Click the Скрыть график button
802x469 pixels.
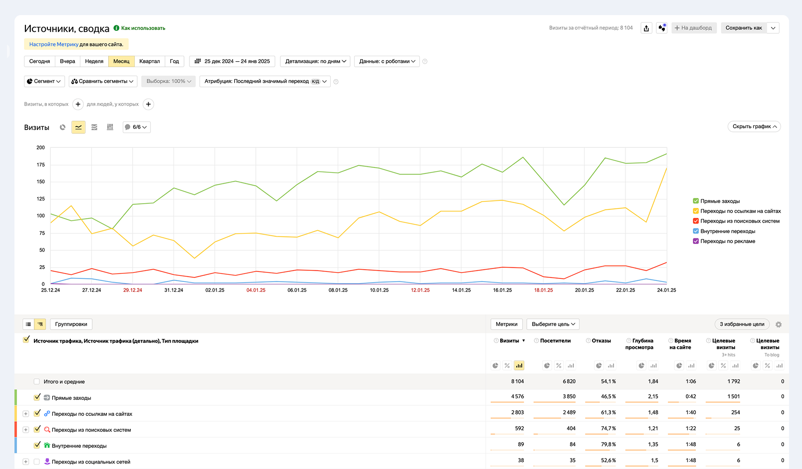pyautogui.click(x=754, y=126)
